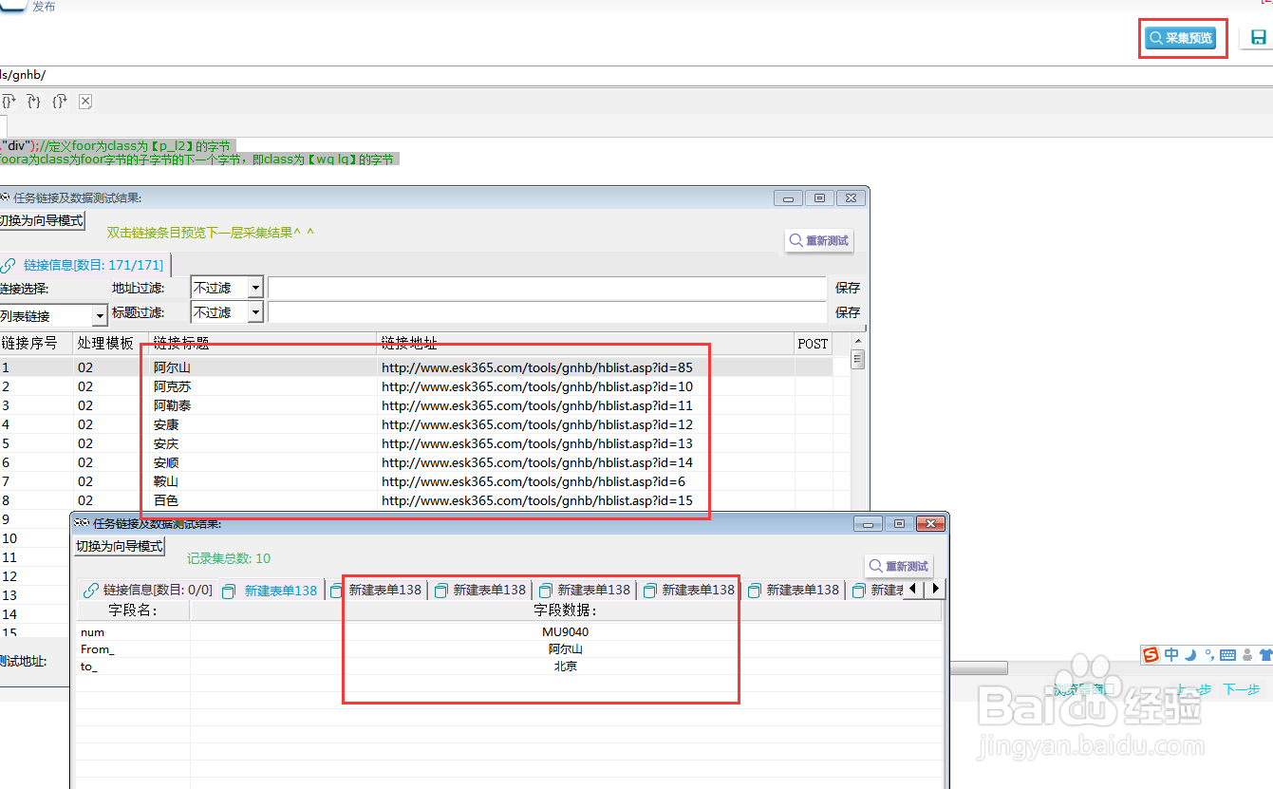
Task: Open the 地址过滤 filter dropdown
Action: click(x=255, y=287)
